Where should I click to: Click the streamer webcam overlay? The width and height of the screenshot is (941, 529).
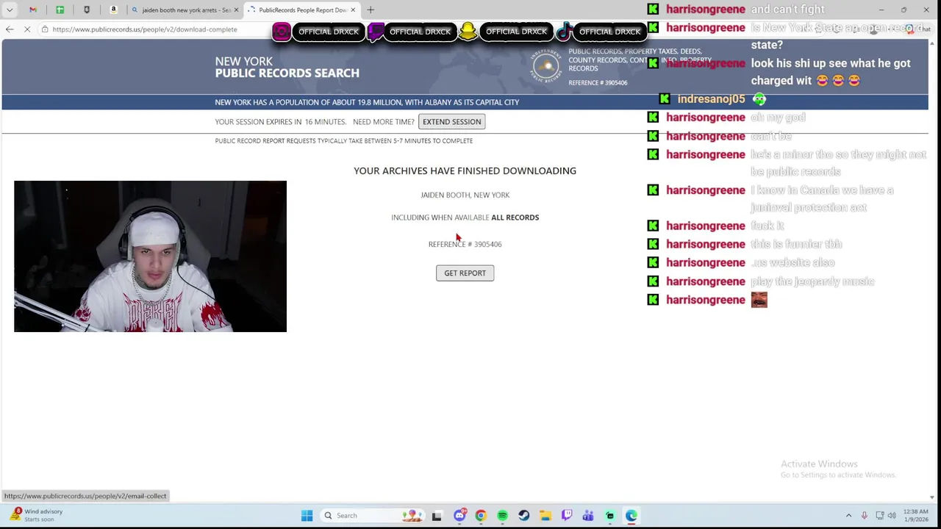pyautogui.click(x=150, y=256)
